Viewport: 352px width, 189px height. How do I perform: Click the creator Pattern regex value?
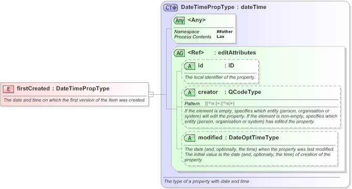pos(219,104)
